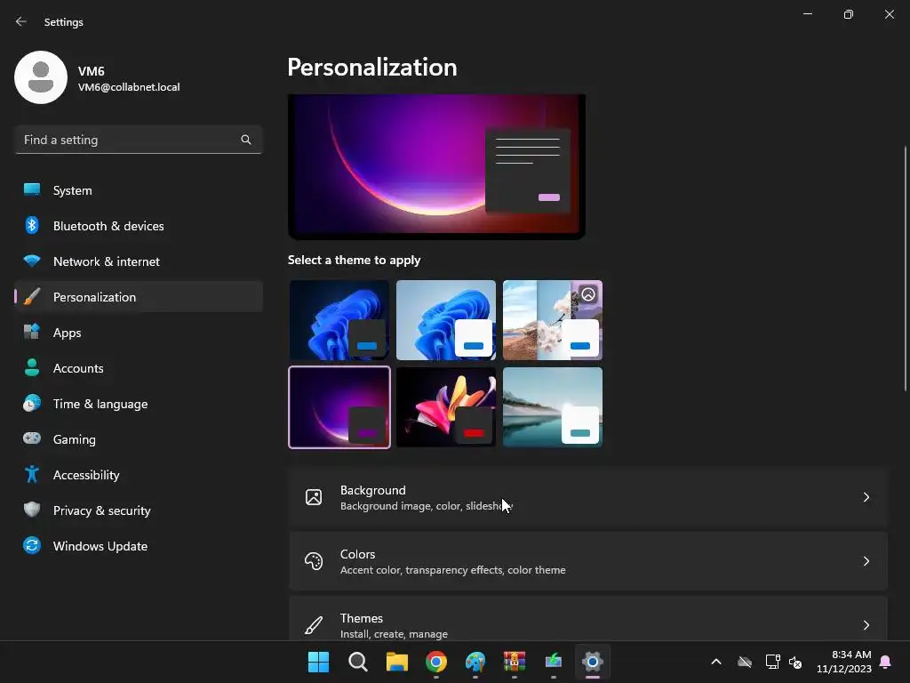The image size is (910, 683).
Task: Open Accounts settings page
Action: (x=139, y=367)
